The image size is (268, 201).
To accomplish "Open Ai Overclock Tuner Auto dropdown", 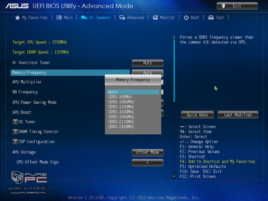I will pos(147,63).
